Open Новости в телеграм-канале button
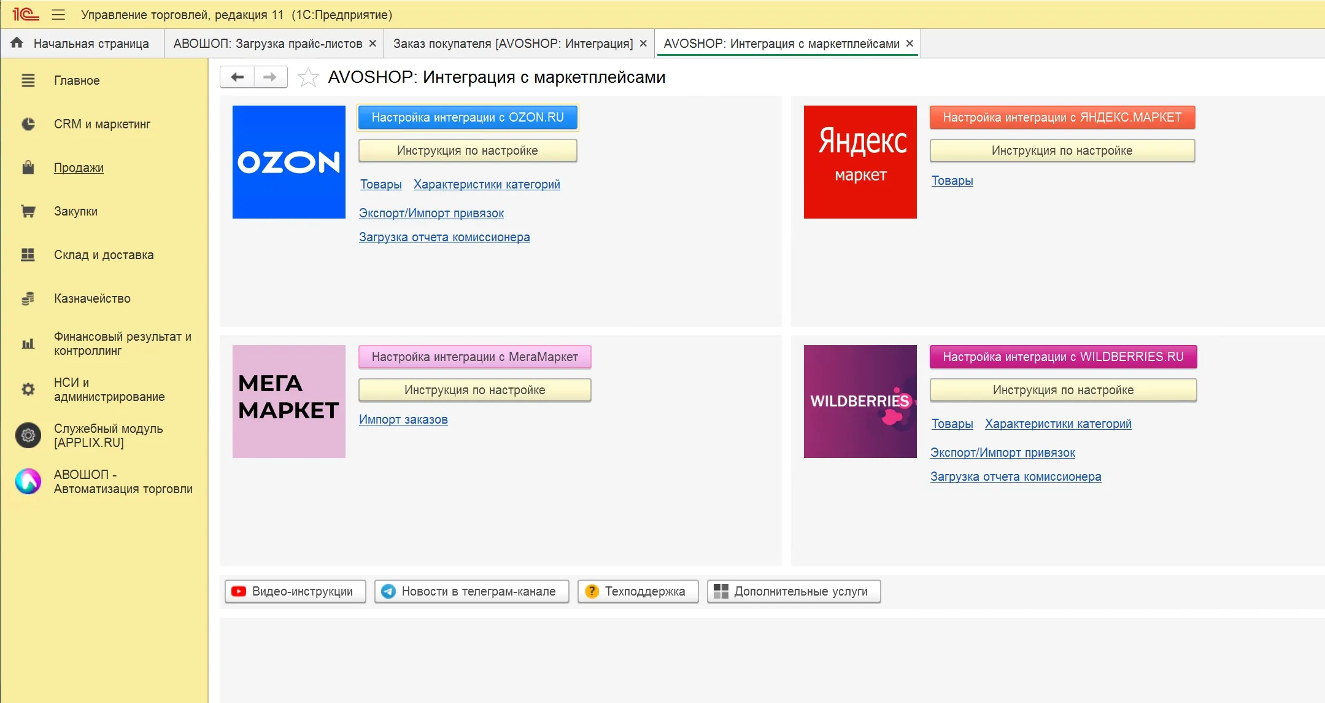This screenshot has width=1325, height=703. [472, 591]
